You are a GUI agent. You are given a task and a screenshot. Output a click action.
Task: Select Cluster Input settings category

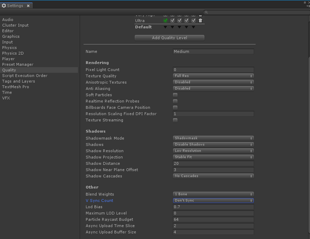(x=15, y=25)
